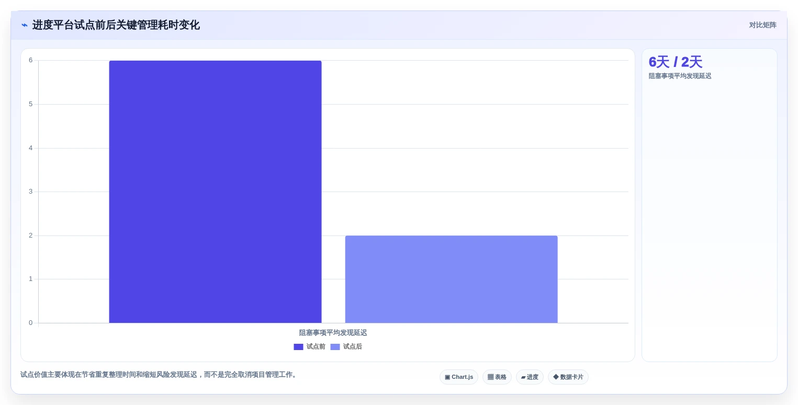Click the y-axis tick label 6
The image size is (798, 405).
pos(30,60)
